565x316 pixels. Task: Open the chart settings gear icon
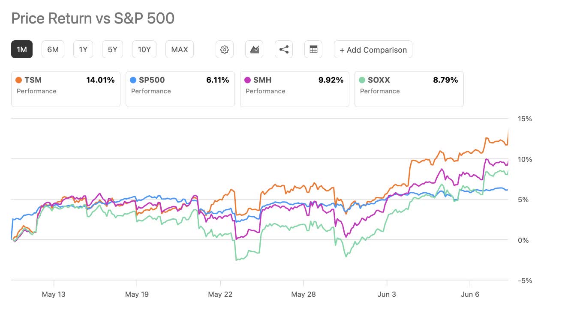225,49
